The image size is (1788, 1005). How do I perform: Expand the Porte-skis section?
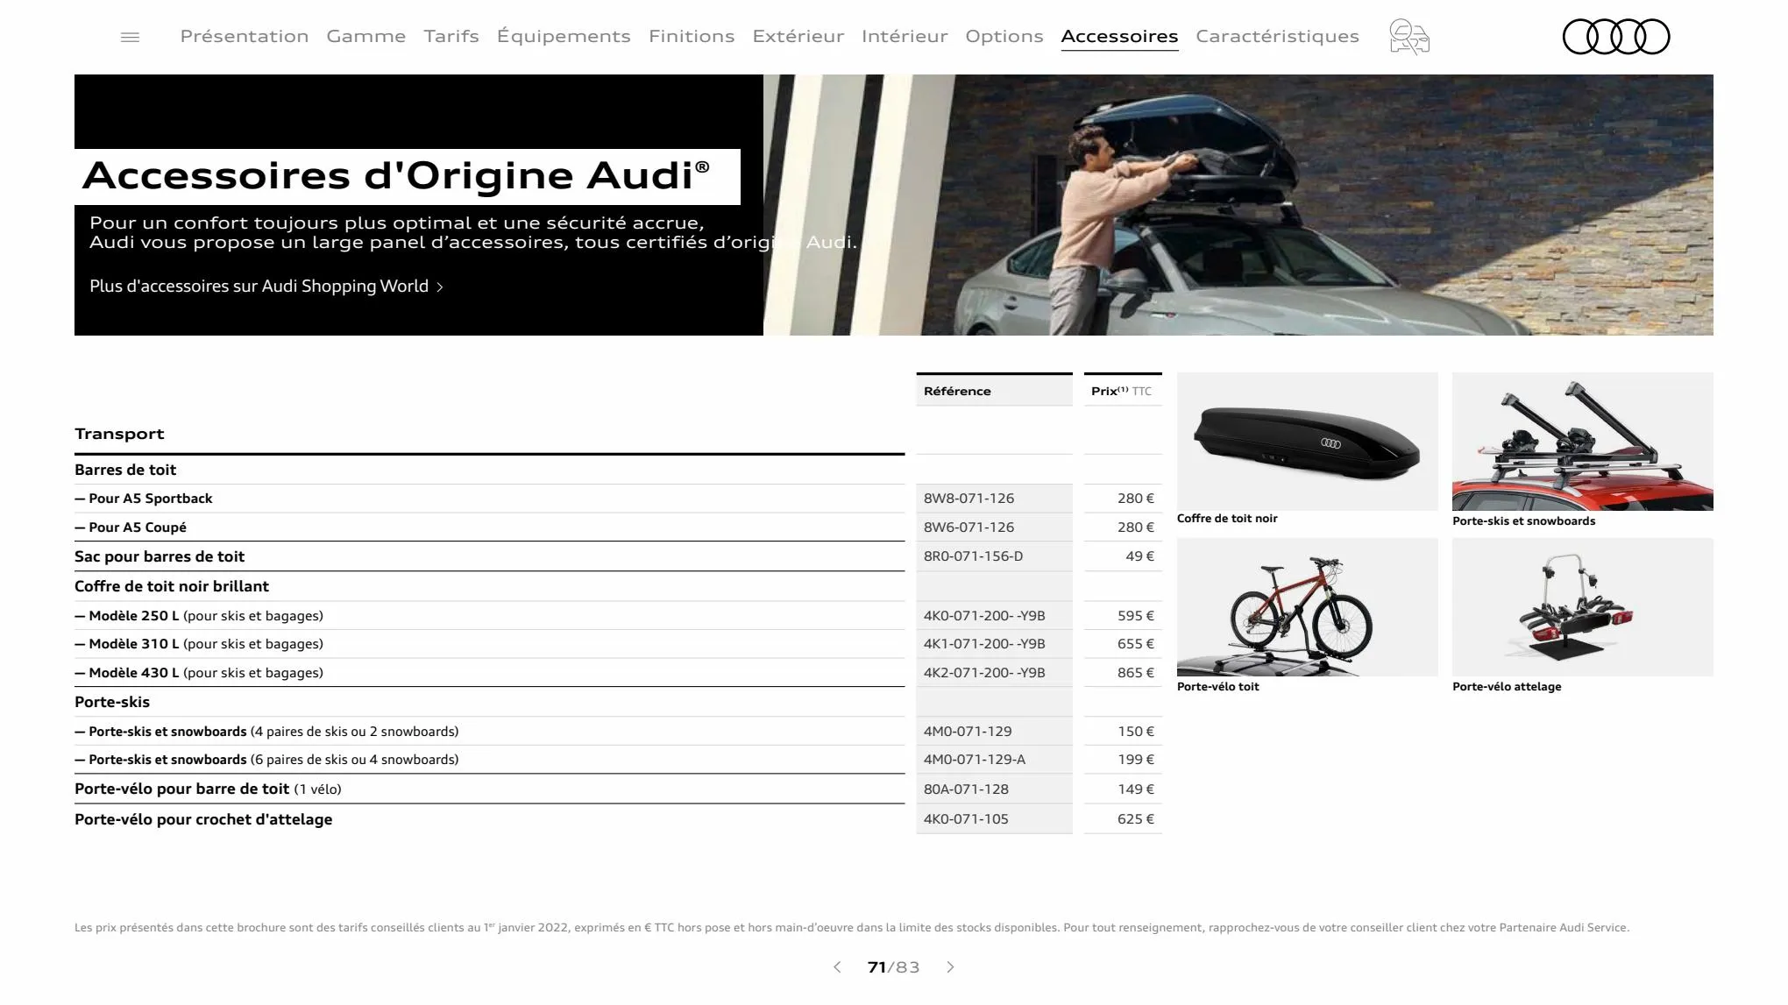(112, 702)
